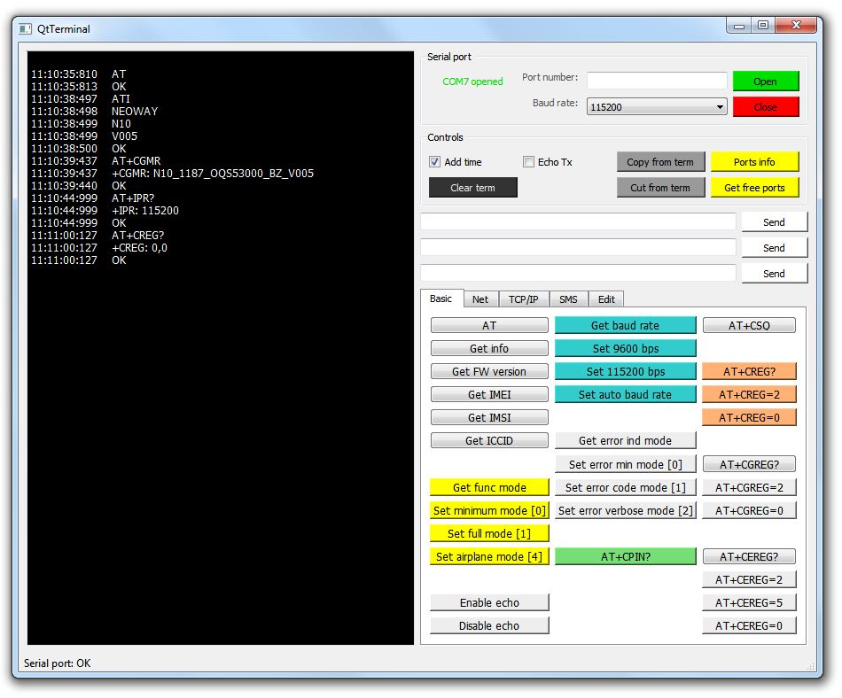The width and height of the screenshot is (842, 698).
Task: Click the Get IMEI button
Action: pyautogui.click(x=490, y=395)
